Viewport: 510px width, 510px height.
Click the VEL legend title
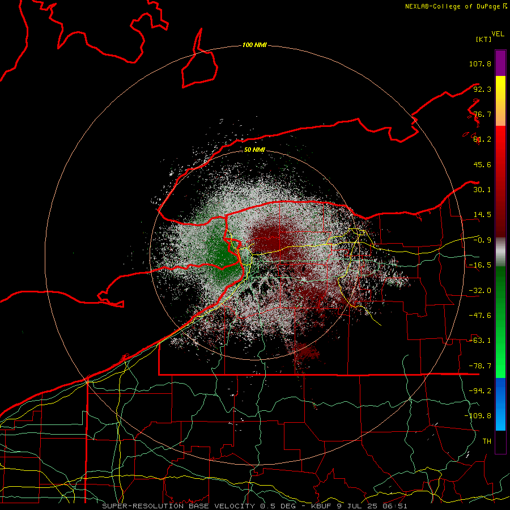click(x=498, y=34)
